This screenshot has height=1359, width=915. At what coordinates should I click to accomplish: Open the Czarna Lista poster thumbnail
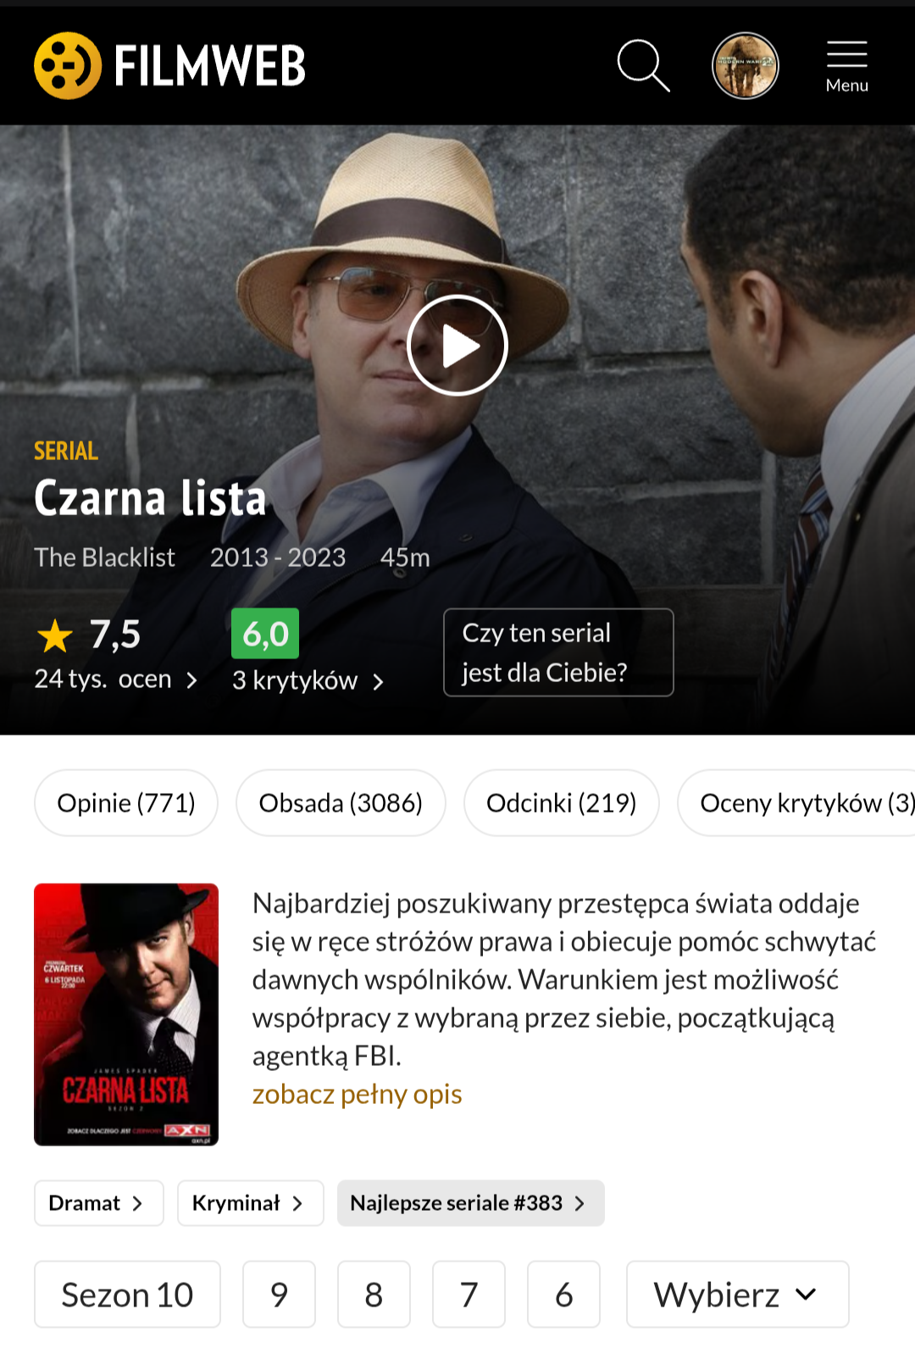[x=126, y=1014]
